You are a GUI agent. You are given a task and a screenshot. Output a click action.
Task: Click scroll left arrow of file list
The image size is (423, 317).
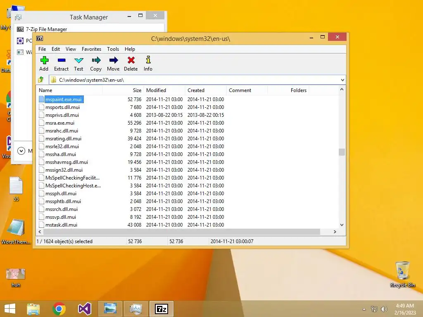(40, 232)
